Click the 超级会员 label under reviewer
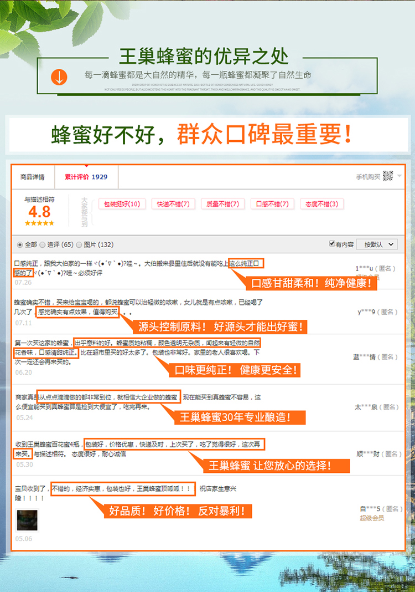The width and height of the screenshot is (415, 592). click(372, 518)
